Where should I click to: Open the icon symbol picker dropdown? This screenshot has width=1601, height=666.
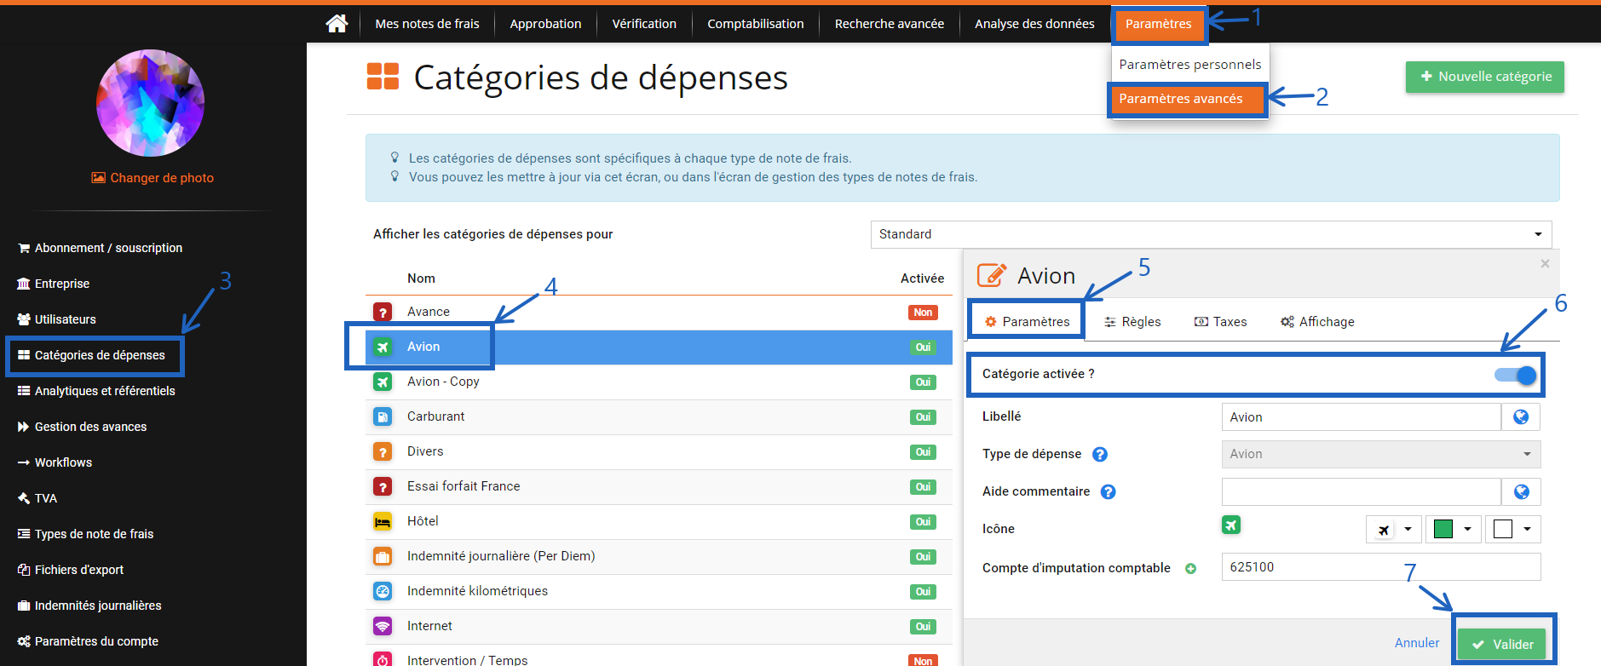tap(1394, 529)
